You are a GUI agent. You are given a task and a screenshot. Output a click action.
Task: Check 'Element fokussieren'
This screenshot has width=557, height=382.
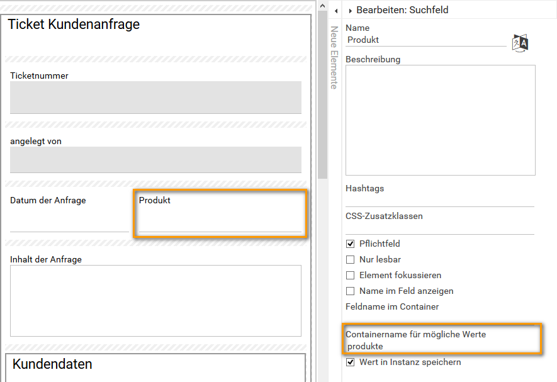(x=349, y=275)
